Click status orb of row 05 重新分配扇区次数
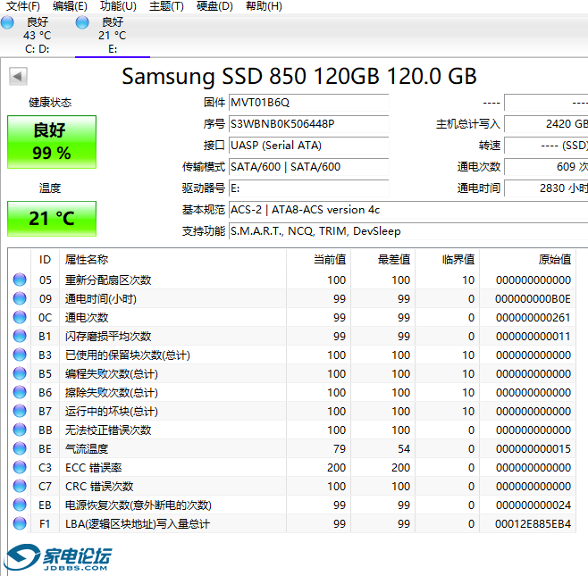 (20, 280)
